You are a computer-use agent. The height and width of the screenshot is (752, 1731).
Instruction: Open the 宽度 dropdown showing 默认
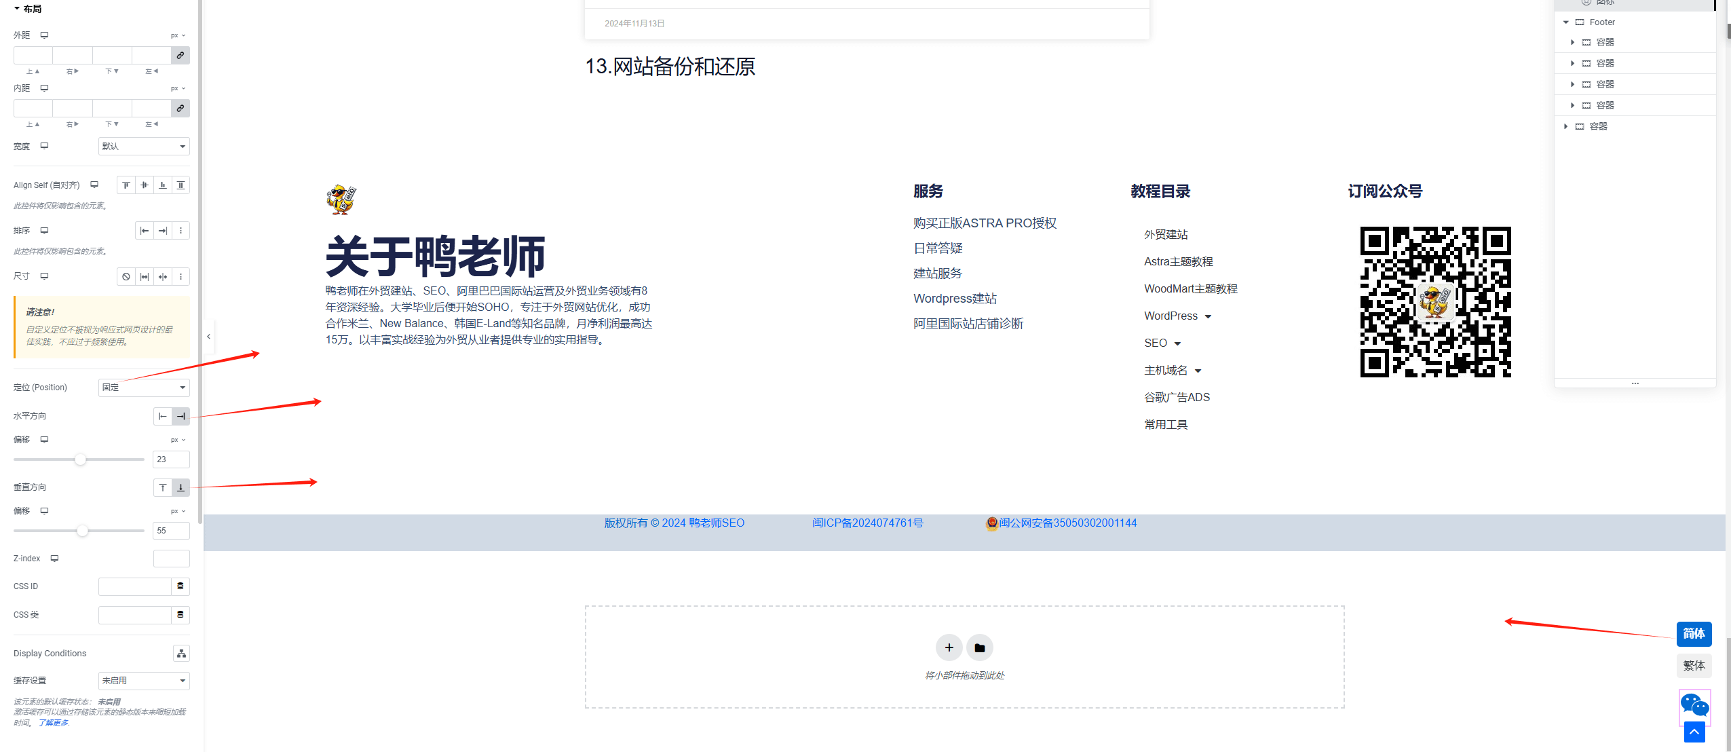[144, 147]
